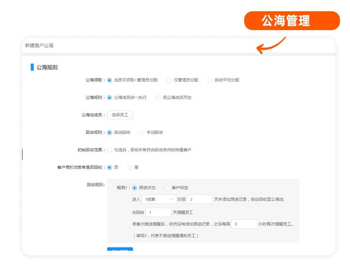This screenshot has width=350, height=275.
Task: Choose 跟进状态 in 规则1
Action: pos(135,188)
